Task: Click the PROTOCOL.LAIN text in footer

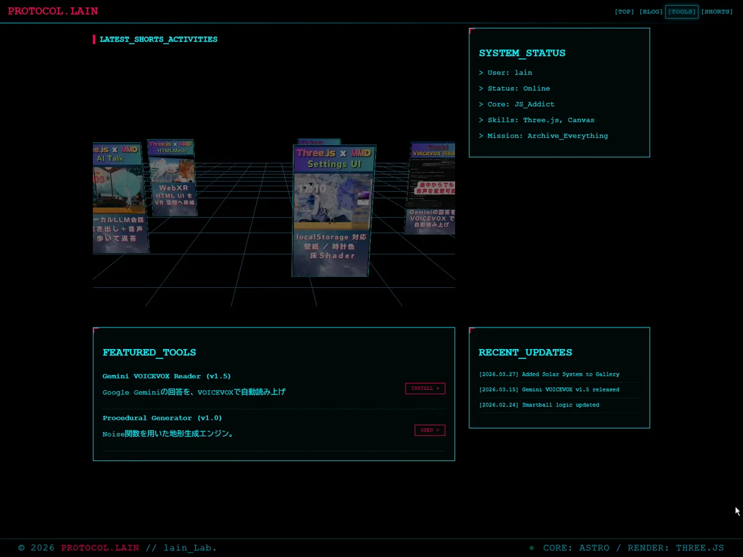Action: click(x=100, y=548)
